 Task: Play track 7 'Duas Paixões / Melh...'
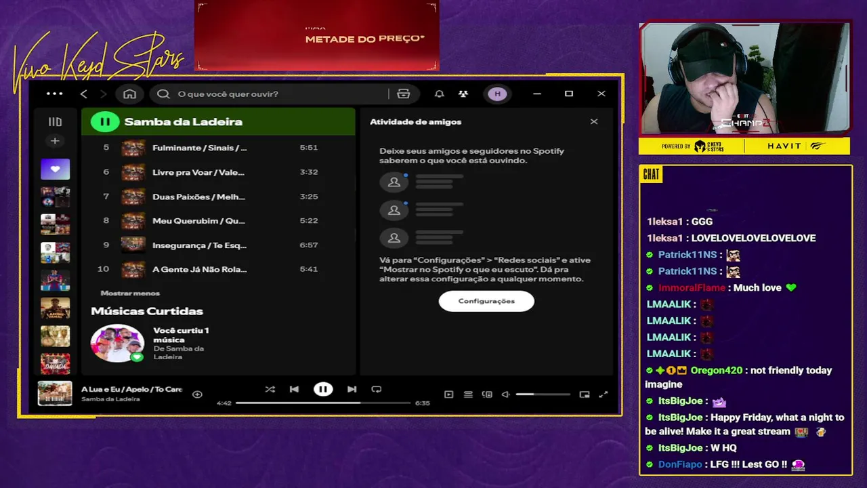[x=218, y=197]
